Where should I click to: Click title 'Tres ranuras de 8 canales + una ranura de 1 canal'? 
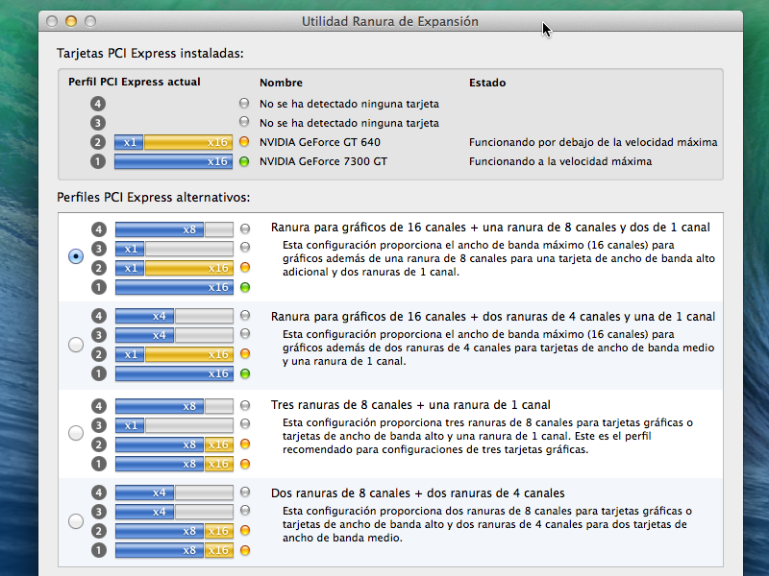(x=410, y=405)
